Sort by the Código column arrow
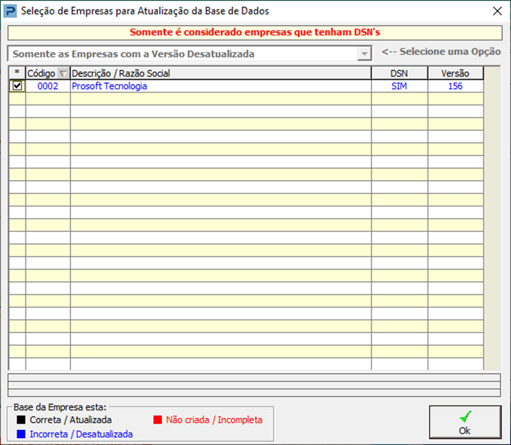This screenshot has height=445, width=511. 63,73
